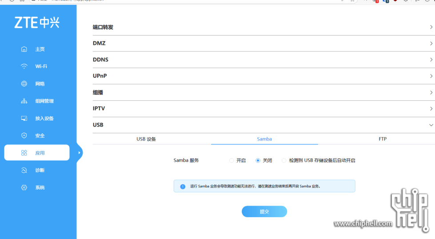Open the IPTV settings row

click(x=262, y=108)
